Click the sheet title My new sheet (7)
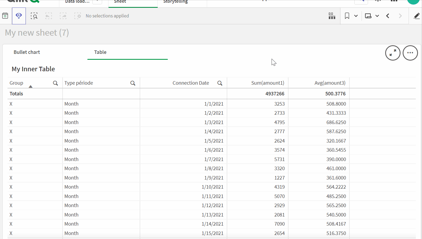This screenshot has width=422, height=239. click(x=37, y=33)
